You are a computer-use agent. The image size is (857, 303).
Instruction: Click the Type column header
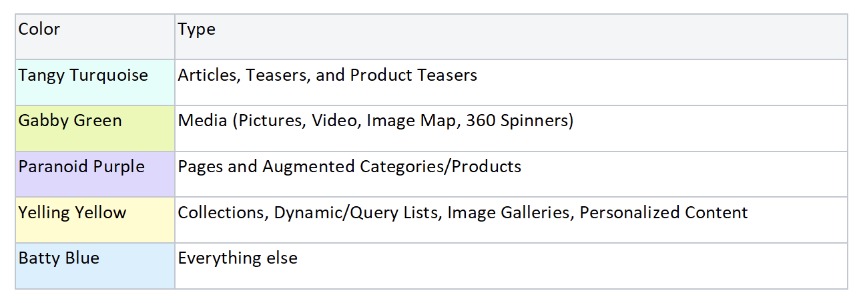511,37
